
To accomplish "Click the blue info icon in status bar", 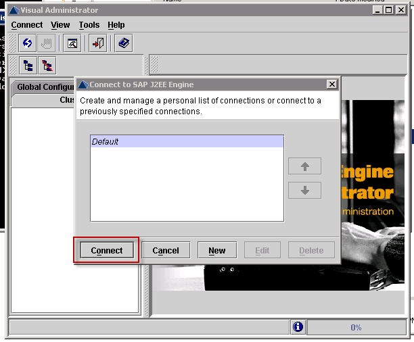I will pyautogui.click(x=298, y=327).
